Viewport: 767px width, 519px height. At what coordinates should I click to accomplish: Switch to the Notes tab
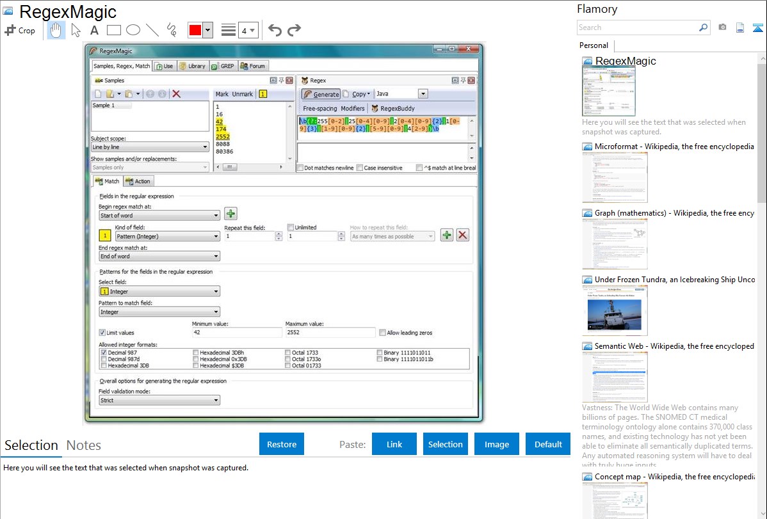tap(84, 445)
